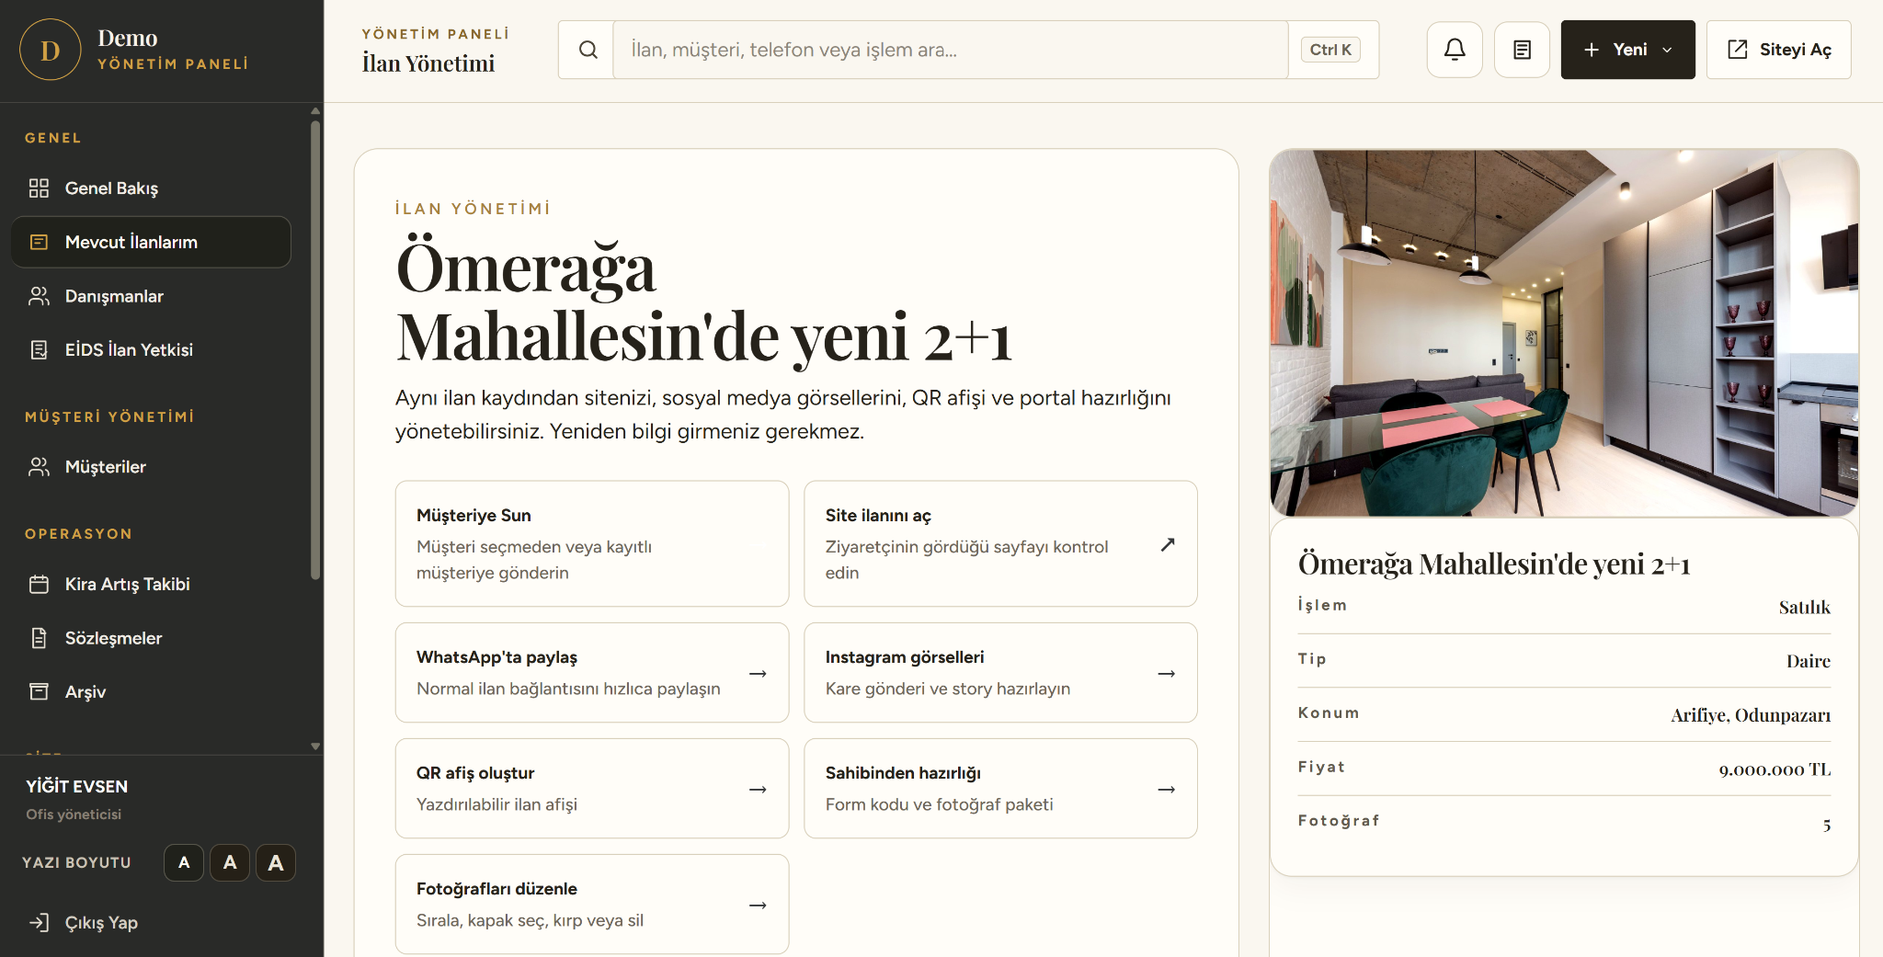Expand the Yeni dropdown chevron

(1667, 50)
